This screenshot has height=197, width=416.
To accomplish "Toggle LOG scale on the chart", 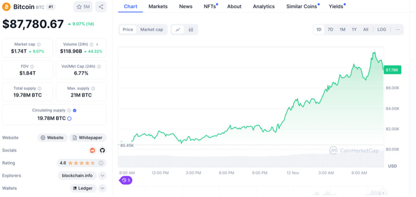I will coord(382,30).
